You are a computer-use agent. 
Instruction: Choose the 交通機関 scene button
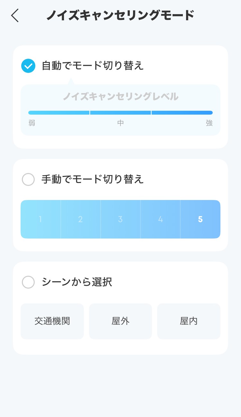[52, 321]
